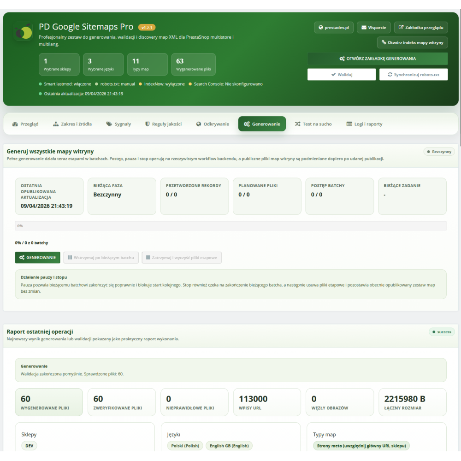Click the PD Google Sitemaps Pro logo
This screenshot has width=461, height=461.
(x=23, y=31)
